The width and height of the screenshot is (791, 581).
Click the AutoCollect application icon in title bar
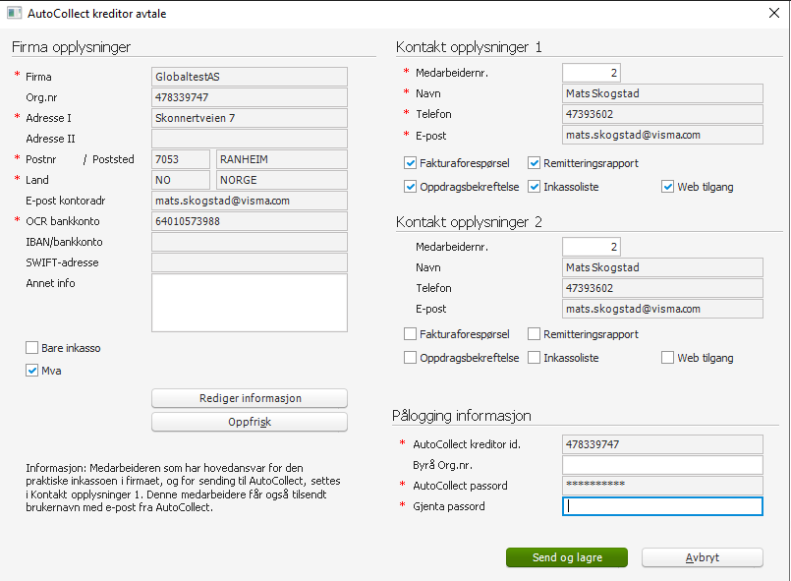coord(14,14)
